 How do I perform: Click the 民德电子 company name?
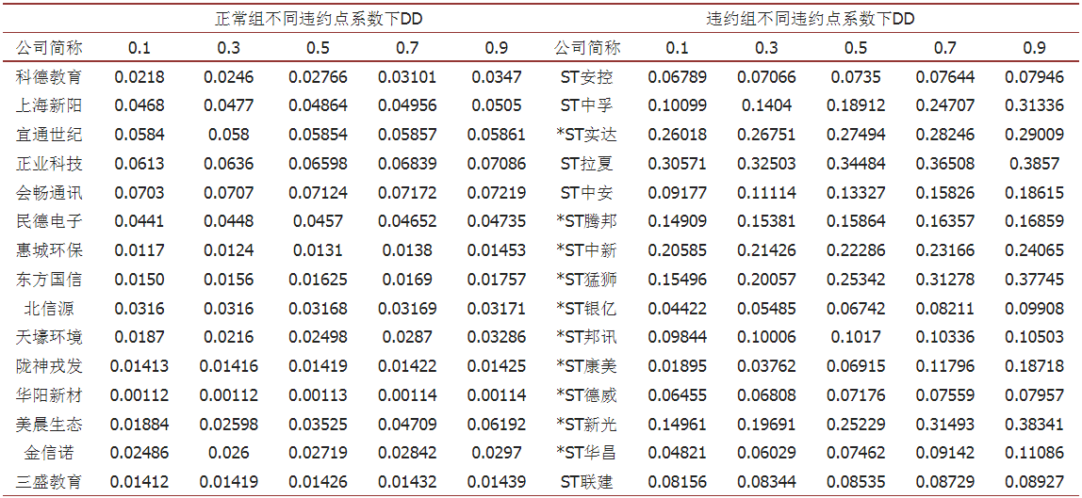point(49,222)
